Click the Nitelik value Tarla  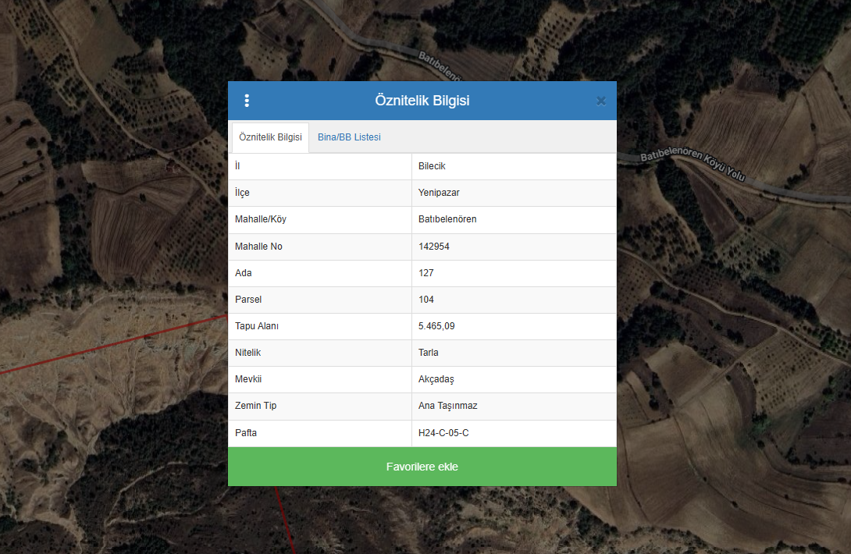click(x=429, y=353)
